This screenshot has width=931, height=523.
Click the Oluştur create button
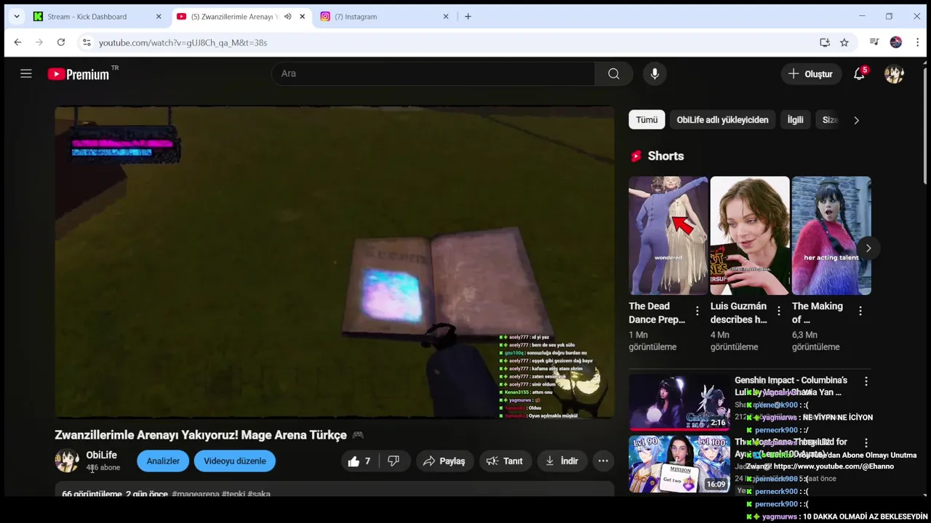tap(810, 73)
